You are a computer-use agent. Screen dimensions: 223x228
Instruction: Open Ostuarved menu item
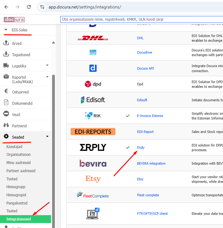tap(20, 92)
